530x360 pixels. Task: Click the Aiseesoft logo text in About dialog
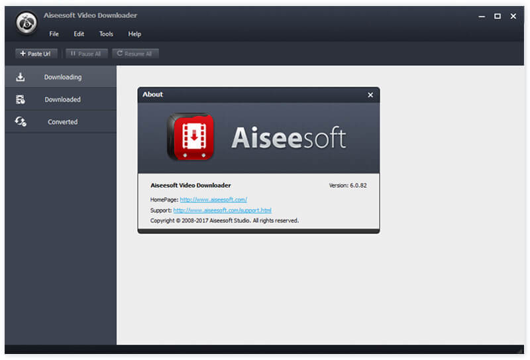click(x=289, y=138)
